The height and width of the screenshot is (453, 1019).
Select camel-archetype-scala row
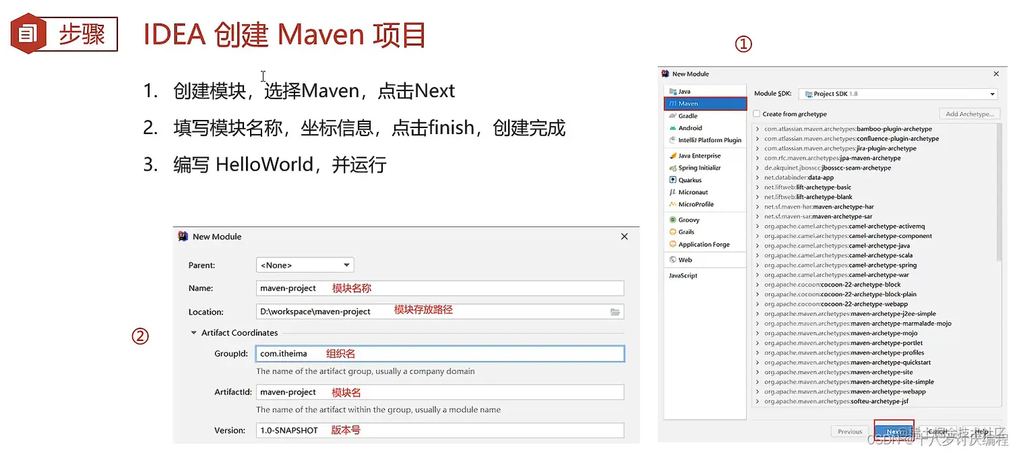(873, 255)
